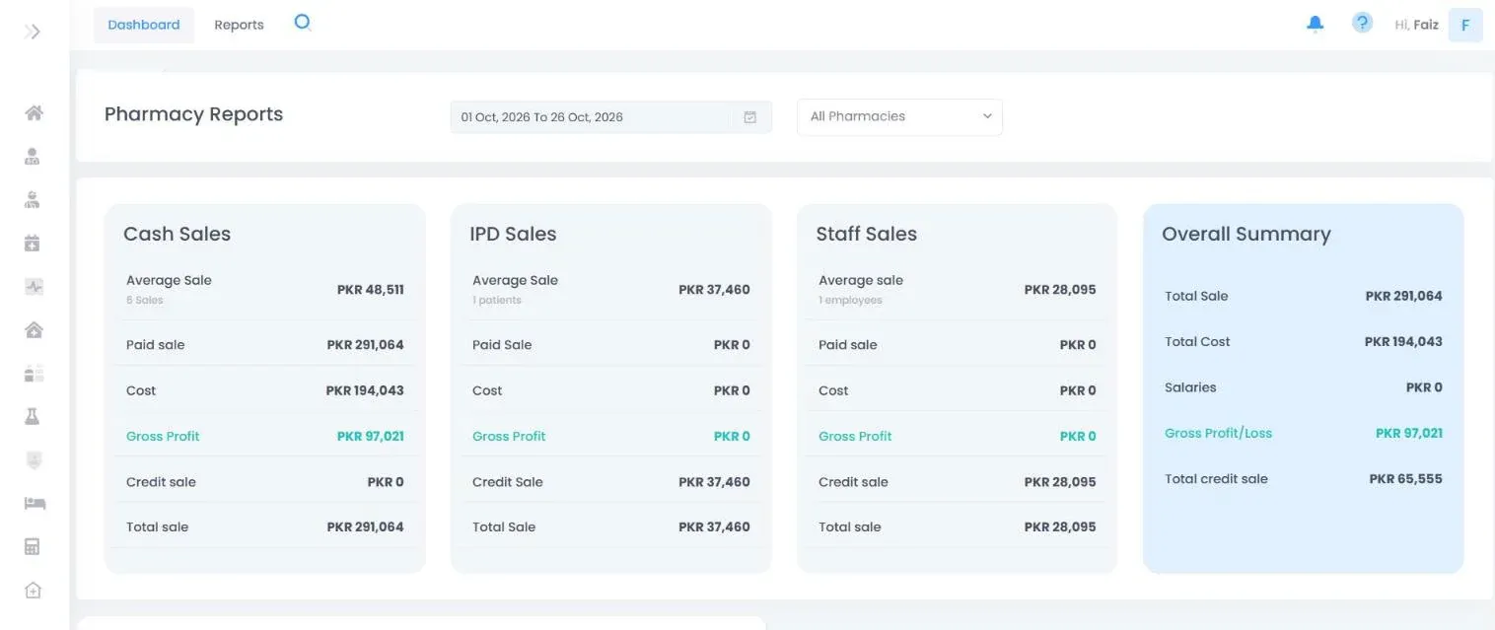Click the Overall Summary card title

1246,234
